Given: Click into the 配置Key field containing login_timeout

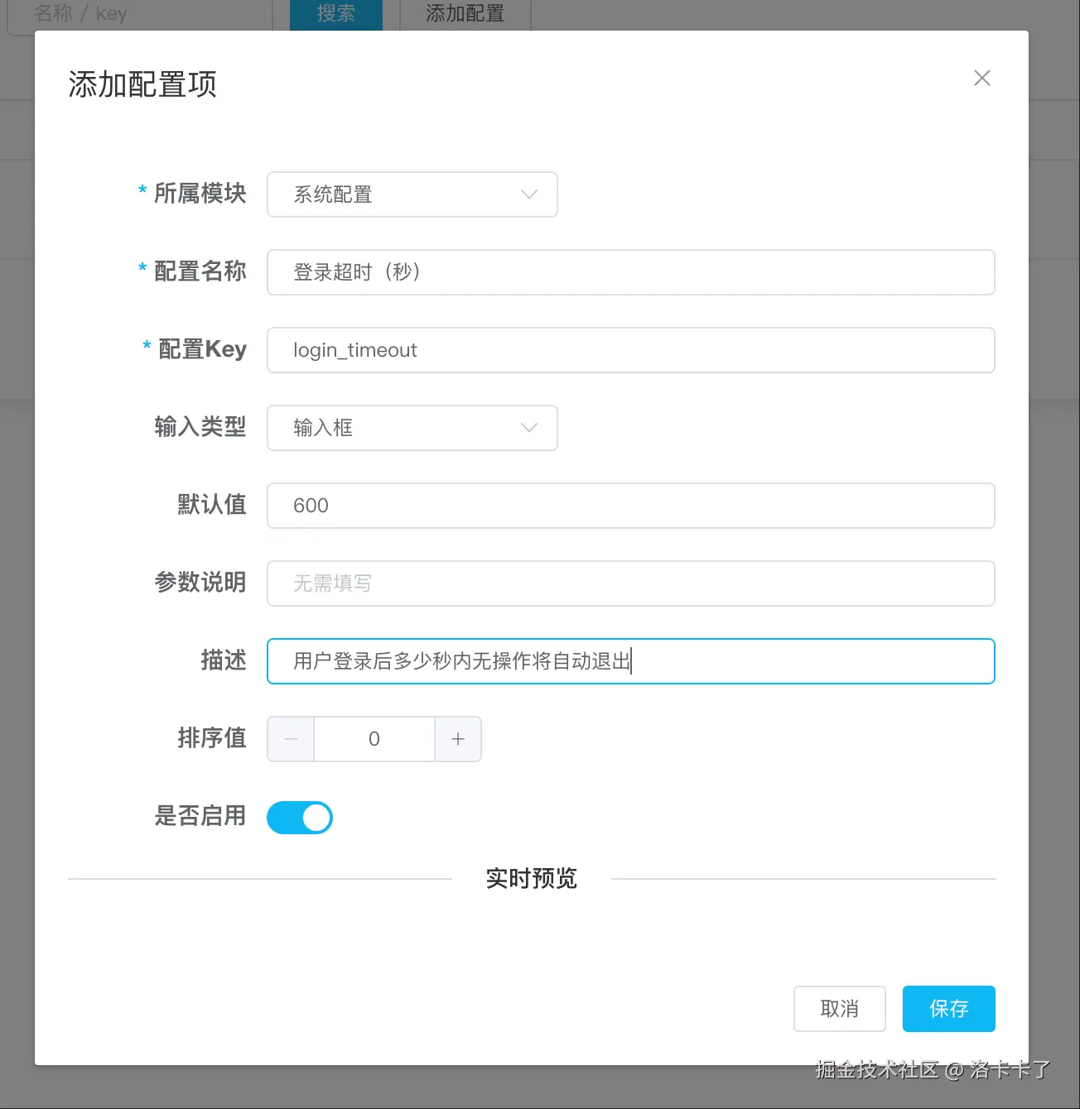Looking at the screenshot, I should 630,350.
